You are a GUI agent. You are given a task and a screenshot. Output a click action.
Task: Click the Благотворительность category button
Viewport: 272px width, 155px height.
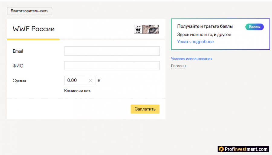(x=30, y=11)
